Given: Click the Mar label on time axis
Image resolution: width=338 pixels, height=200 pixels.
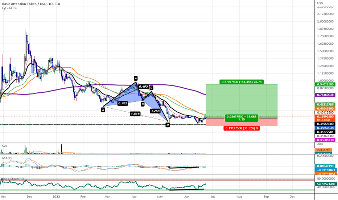Looking at the screenshot, I should pos(107,196).
